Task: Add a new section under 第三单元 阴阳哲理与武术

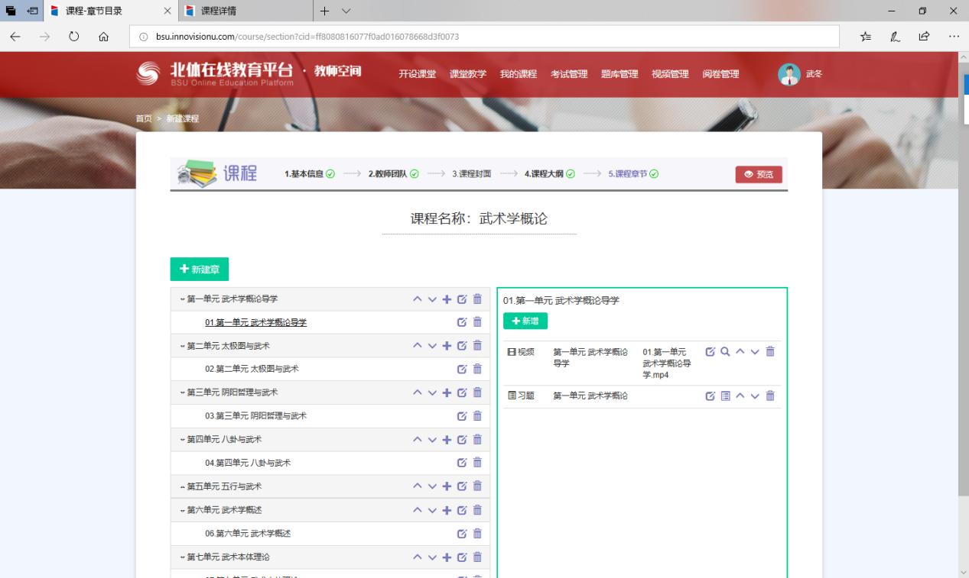Action: (447, 392)
